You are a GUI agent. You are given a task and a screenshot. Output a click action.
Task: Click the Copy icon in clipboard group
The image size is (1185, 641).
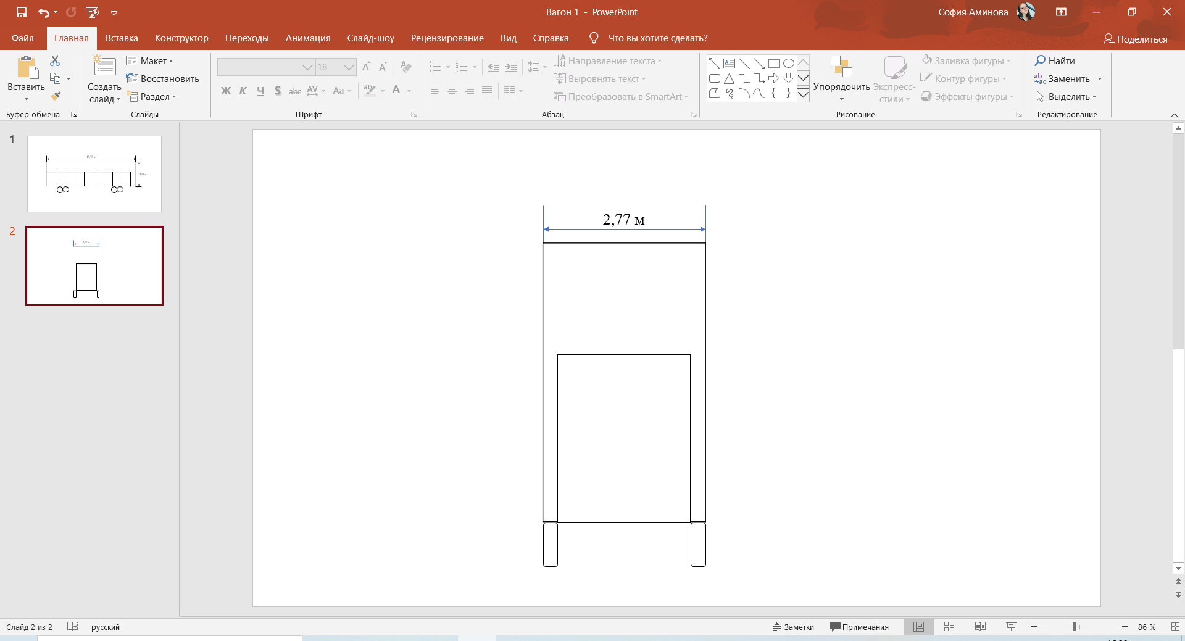point(56,78)
